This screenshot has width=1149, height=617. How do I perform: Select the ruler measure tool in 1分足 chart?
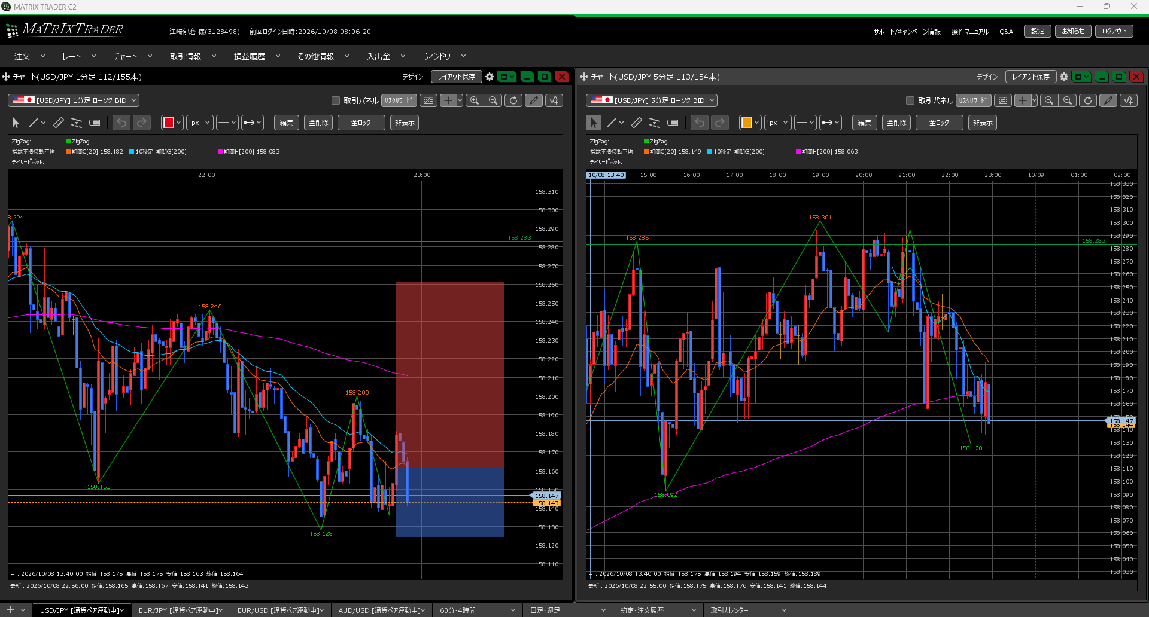coord(58,123)
